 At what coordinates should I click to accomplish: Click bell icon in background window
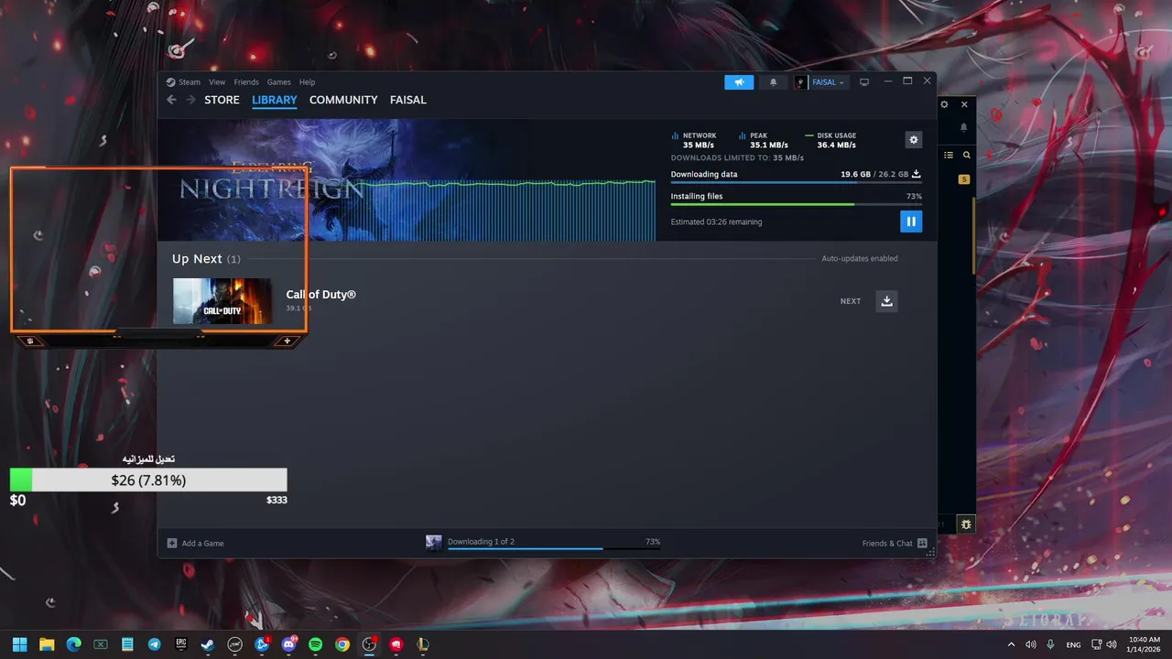[x=964, y=128]
